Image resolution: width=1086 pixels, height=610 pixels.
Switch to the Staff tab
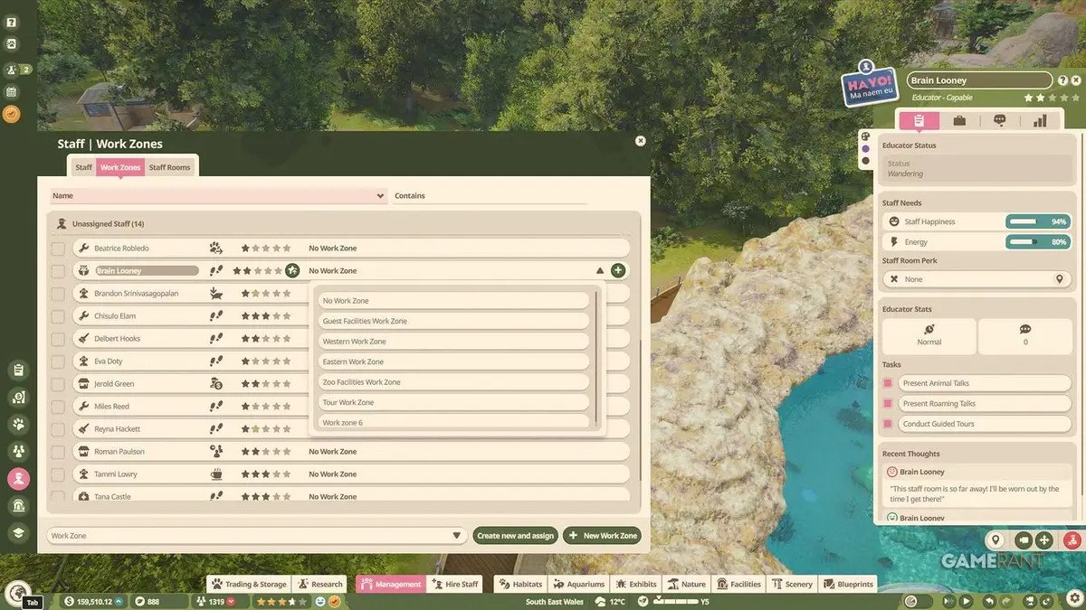tap(83, 167)
